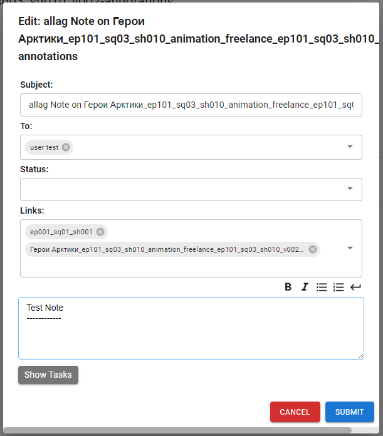This screenshot has width=383, height=436.
Task: Remove the Герои Арктики link chip
Action: pyautogui.click(x=312, y=249)
